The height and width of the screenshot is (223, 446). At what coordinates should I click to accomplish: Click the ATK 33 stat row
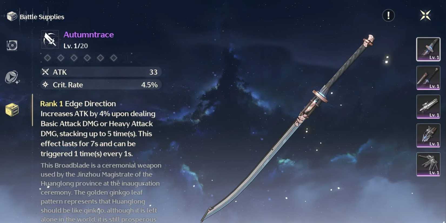click(x=101, y=72)
